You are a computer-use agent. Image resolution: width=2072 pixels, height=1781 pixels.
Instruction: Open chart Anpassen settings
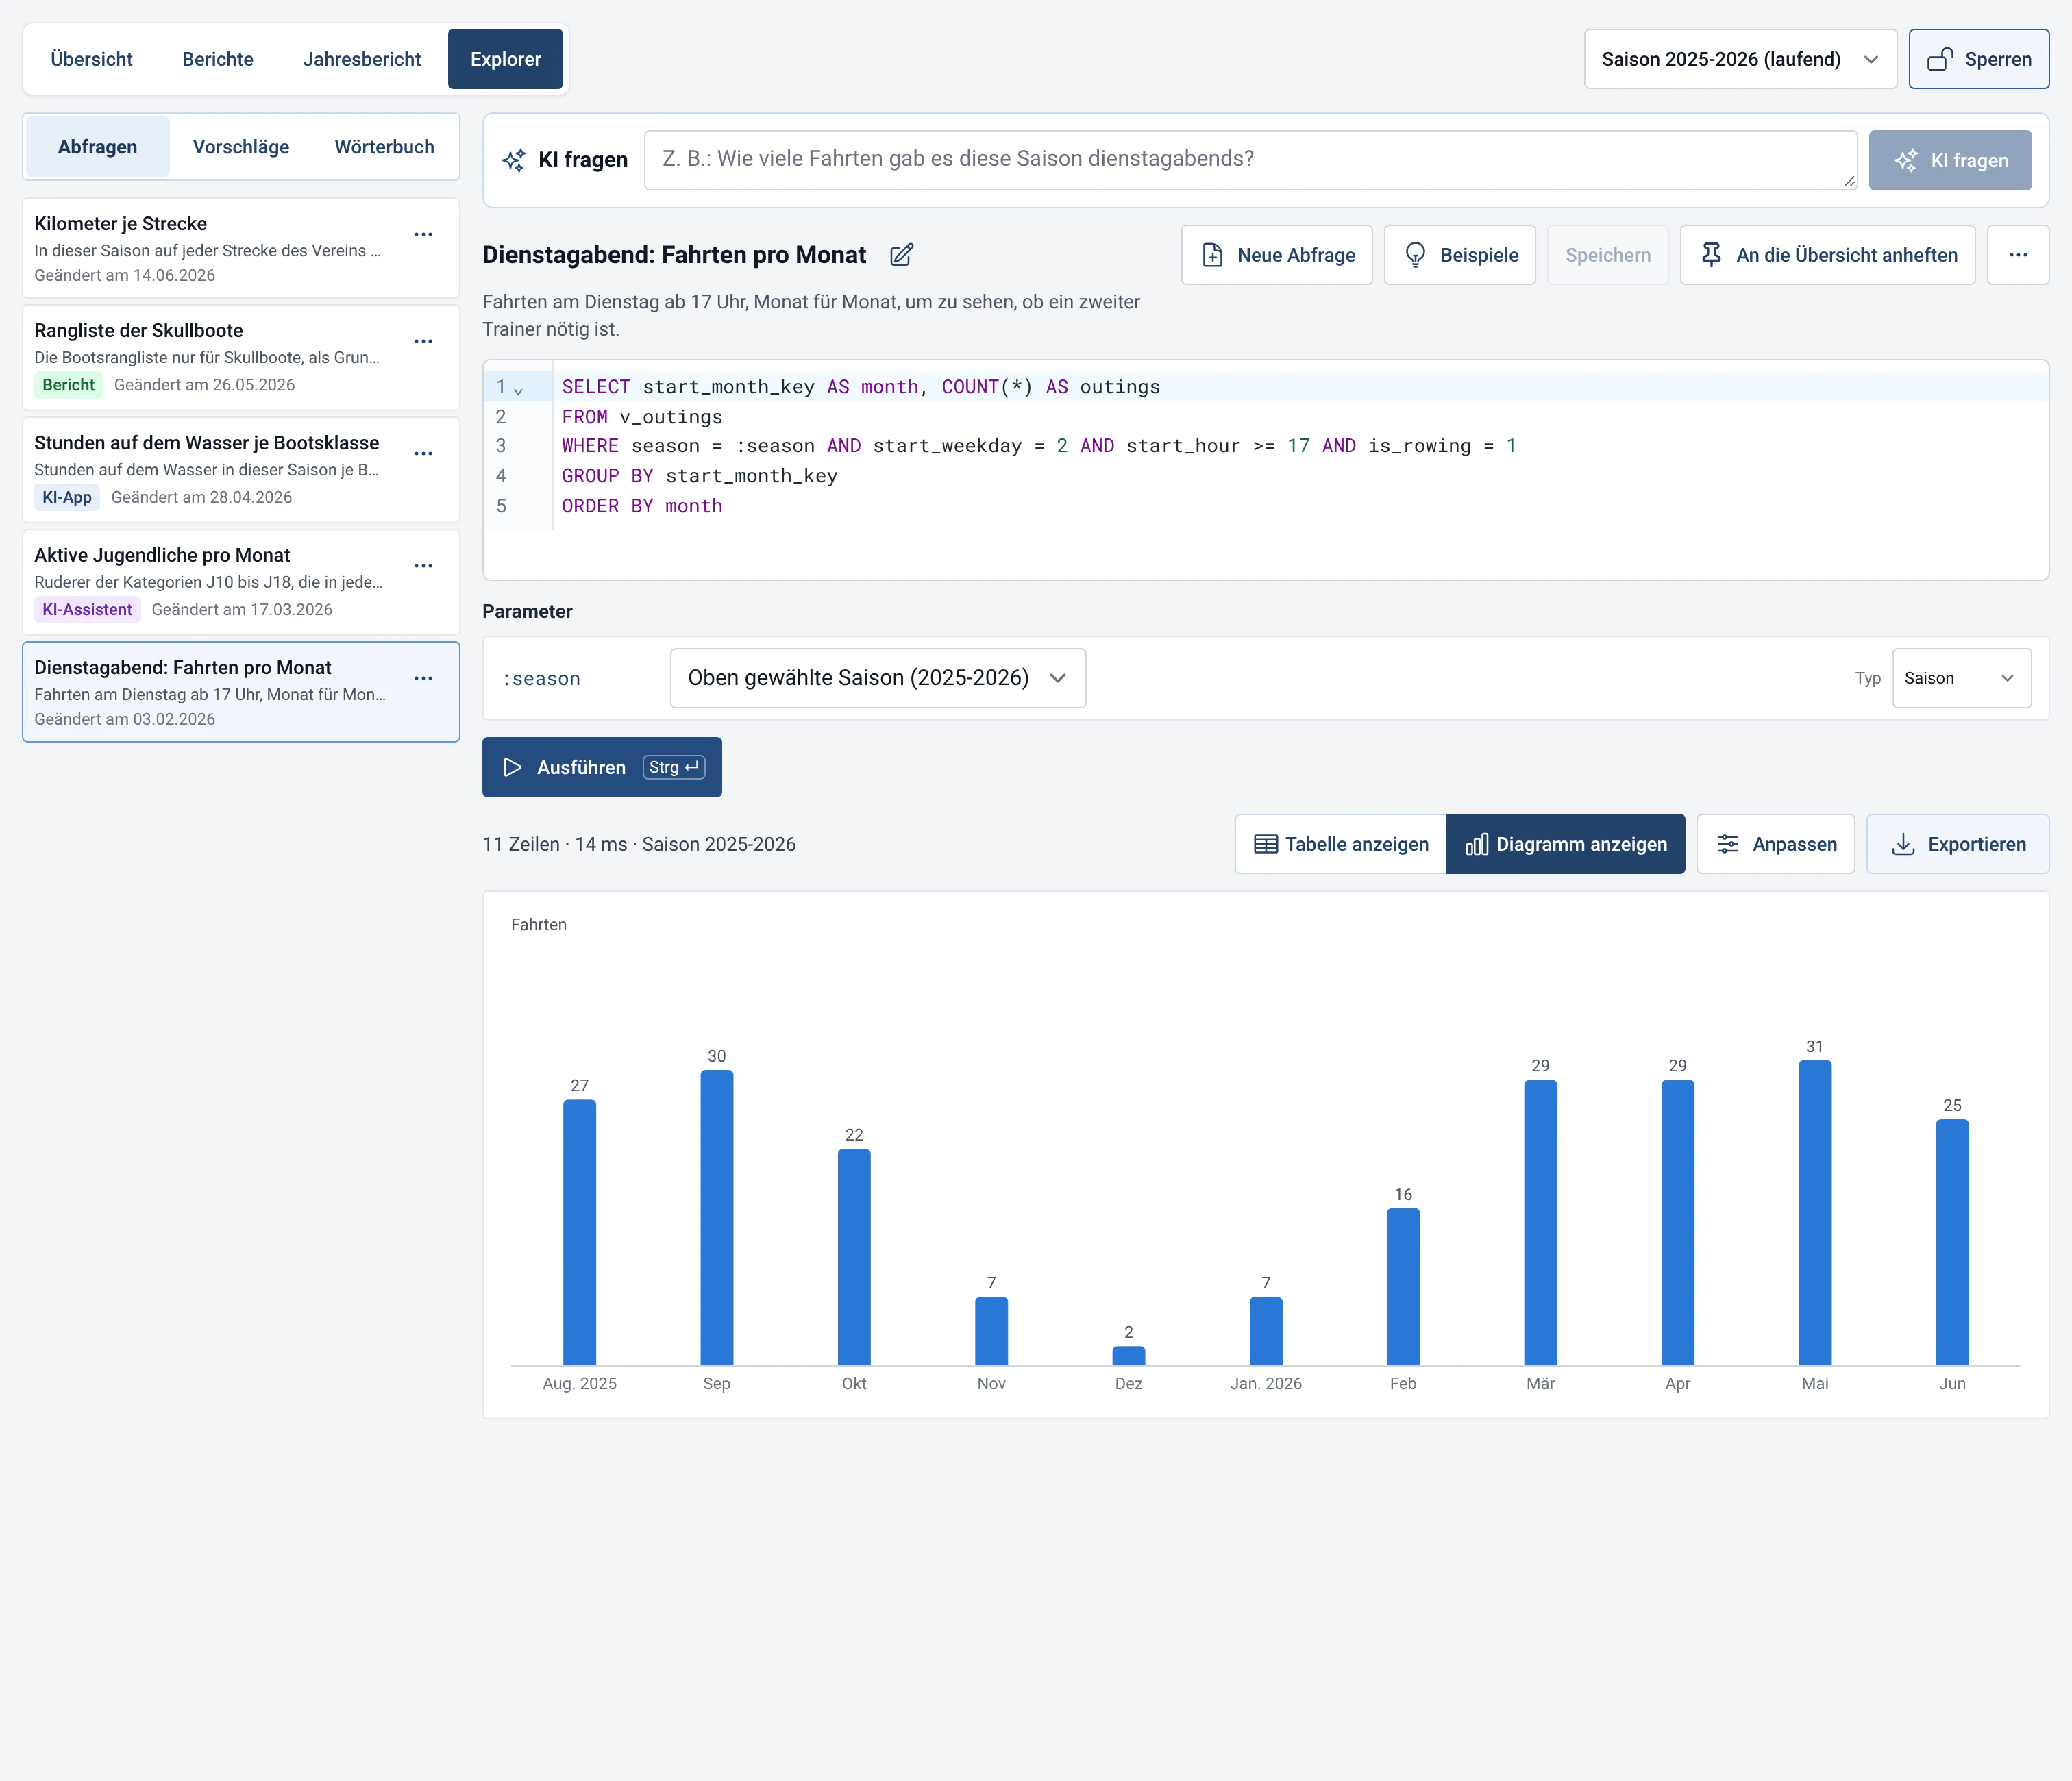1775,844
